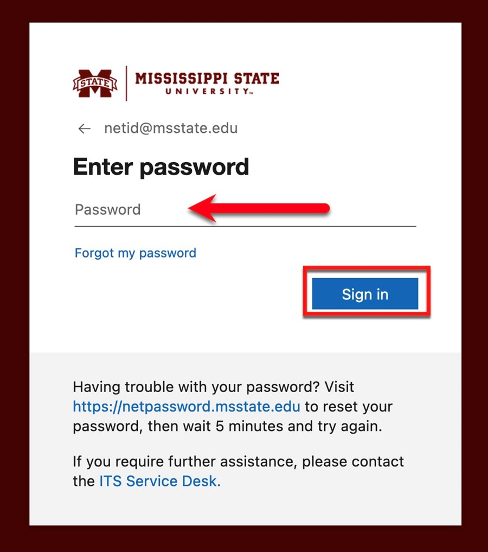Click the 'to reset your' text after the link
488x552 pixels.
pyautogui.click(x=349, y=407)
